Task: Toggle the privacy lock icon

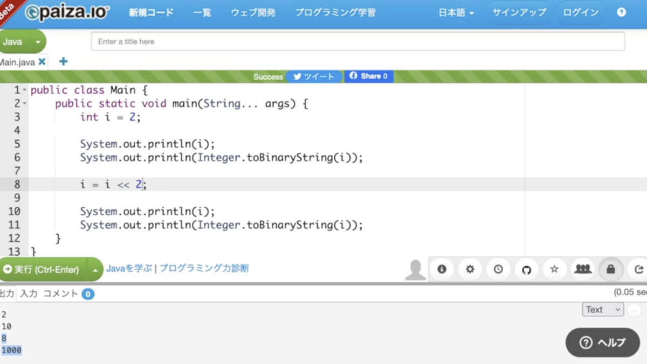Action: tap(610, 269)
